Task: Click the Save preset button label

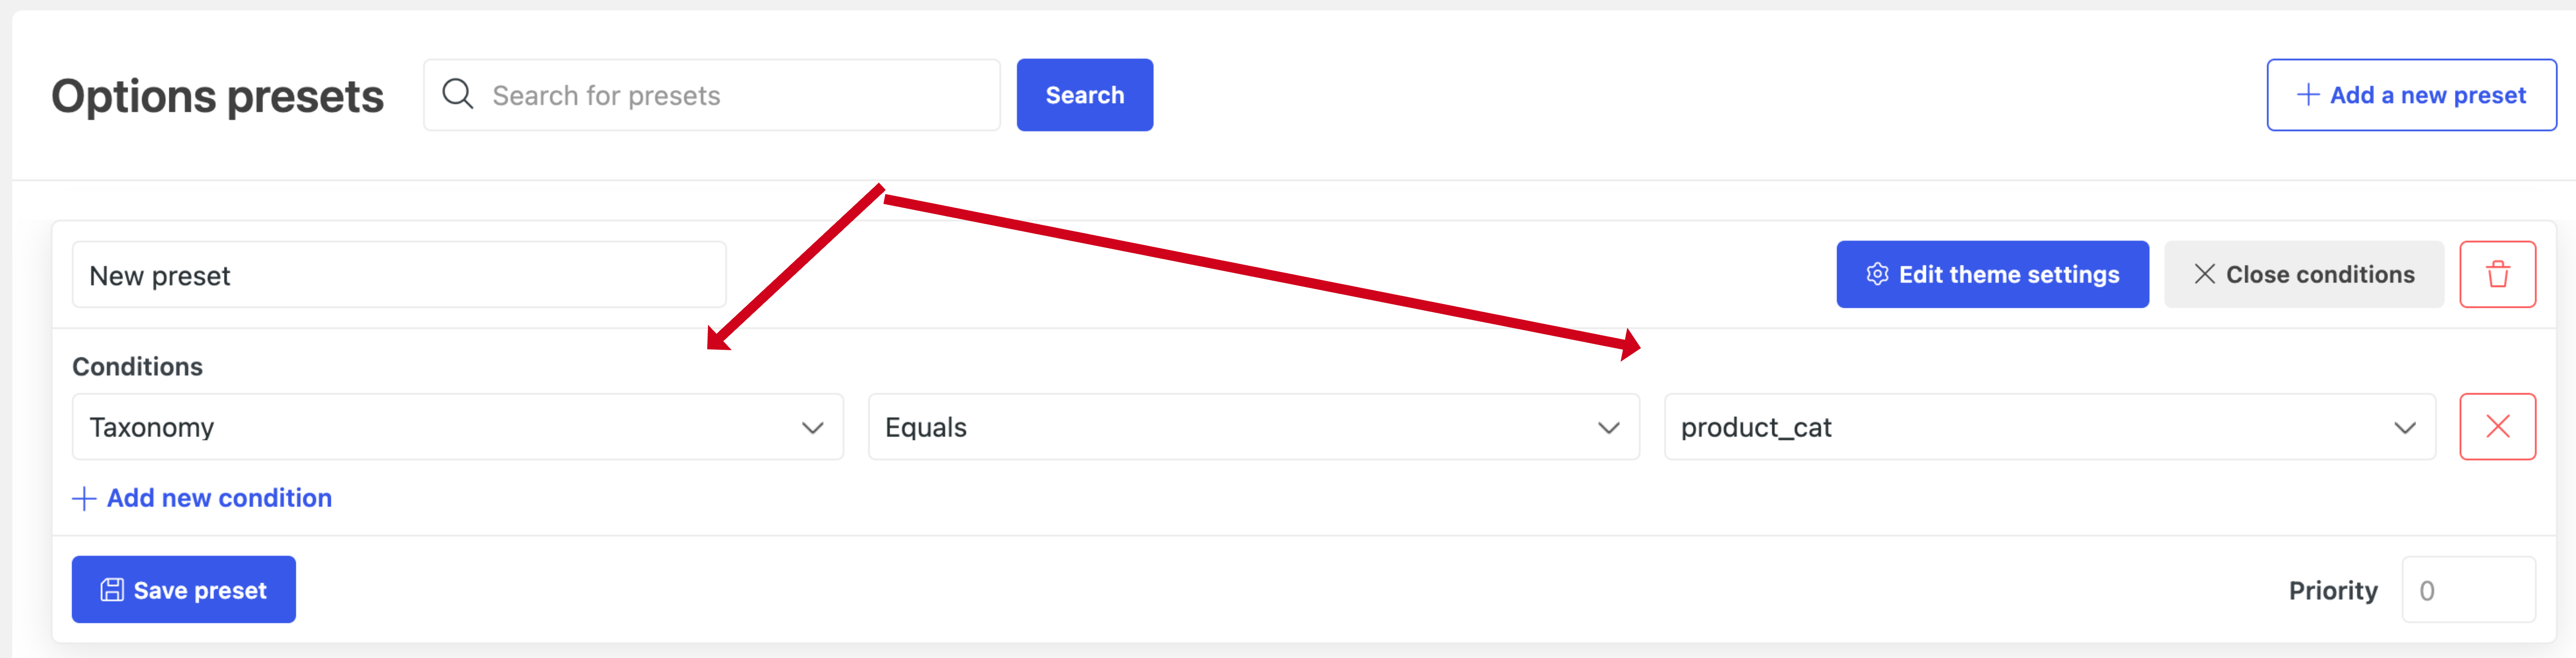Action: click(200, 590)
